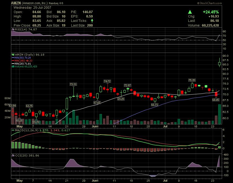This screenshot has width=233, height=183.
Task: Click the 66.71 low price annotation
Action: [x=155, y=105]
